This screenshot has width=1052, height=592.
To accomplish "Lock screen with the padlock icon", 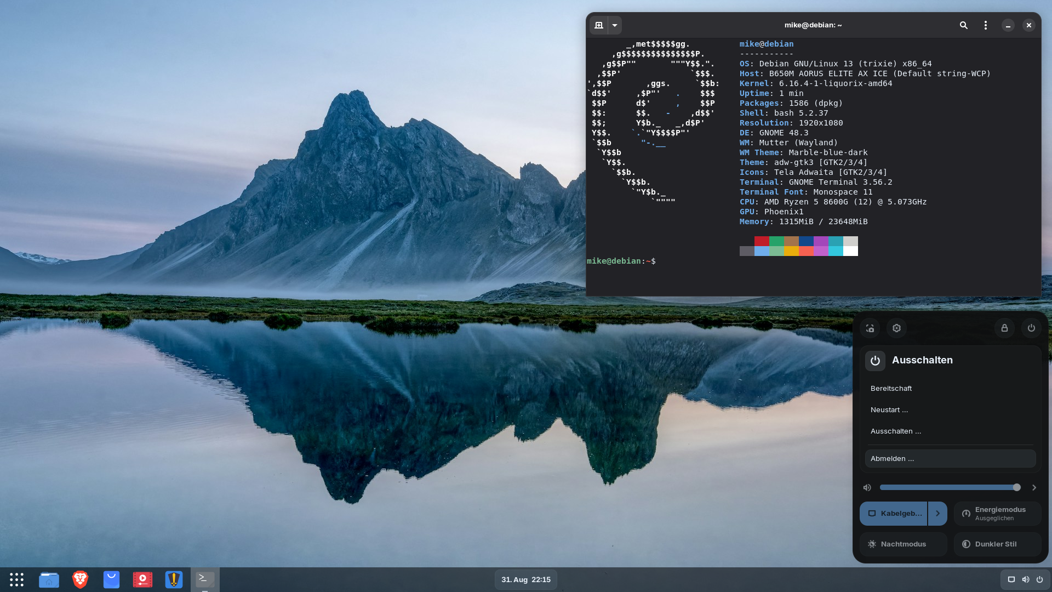I will pyautogui.click(x=1004, y=328).
